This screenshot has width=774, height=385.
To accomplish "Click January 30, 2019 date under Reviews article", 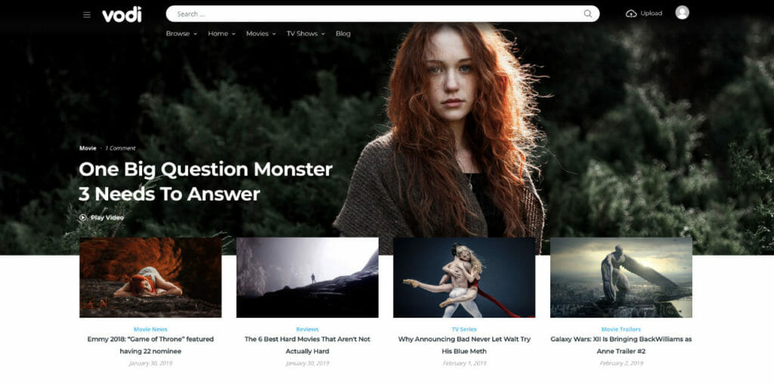I will (x=308, y=363).
